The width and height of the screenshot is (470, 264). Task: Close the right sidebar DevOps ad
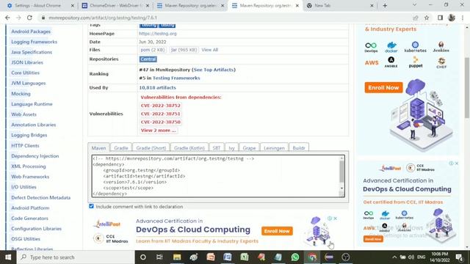point(457,164)
